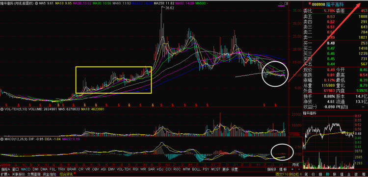Click the square window icon above the chart

coord(286,3)
